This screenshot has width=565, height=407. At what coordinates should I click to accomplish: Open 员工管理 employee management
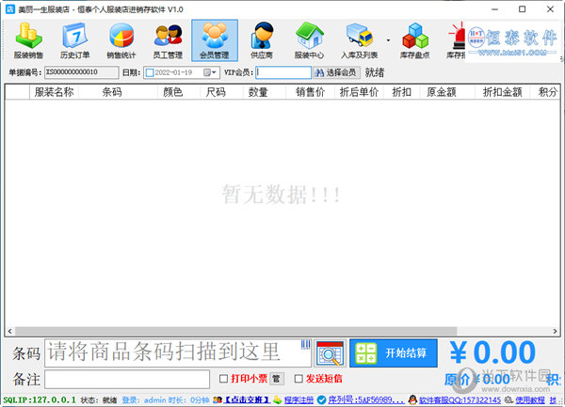pos(168,40)
